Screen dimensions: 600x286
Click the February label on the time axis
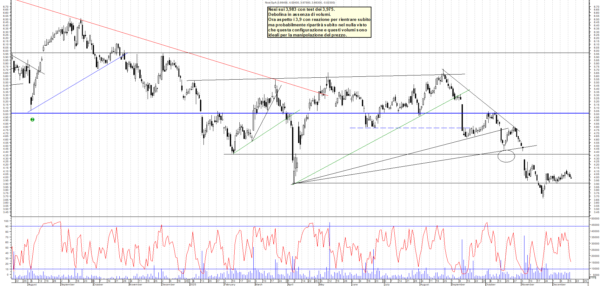(230, 284)
